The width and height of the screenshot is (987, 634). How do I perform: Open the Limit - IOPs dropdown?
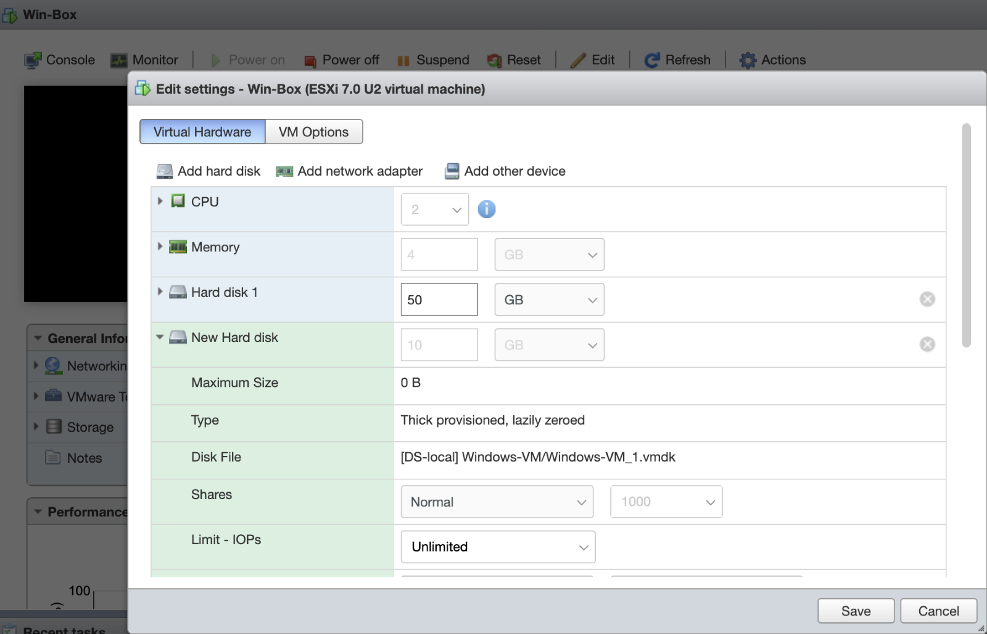point(498,547)
